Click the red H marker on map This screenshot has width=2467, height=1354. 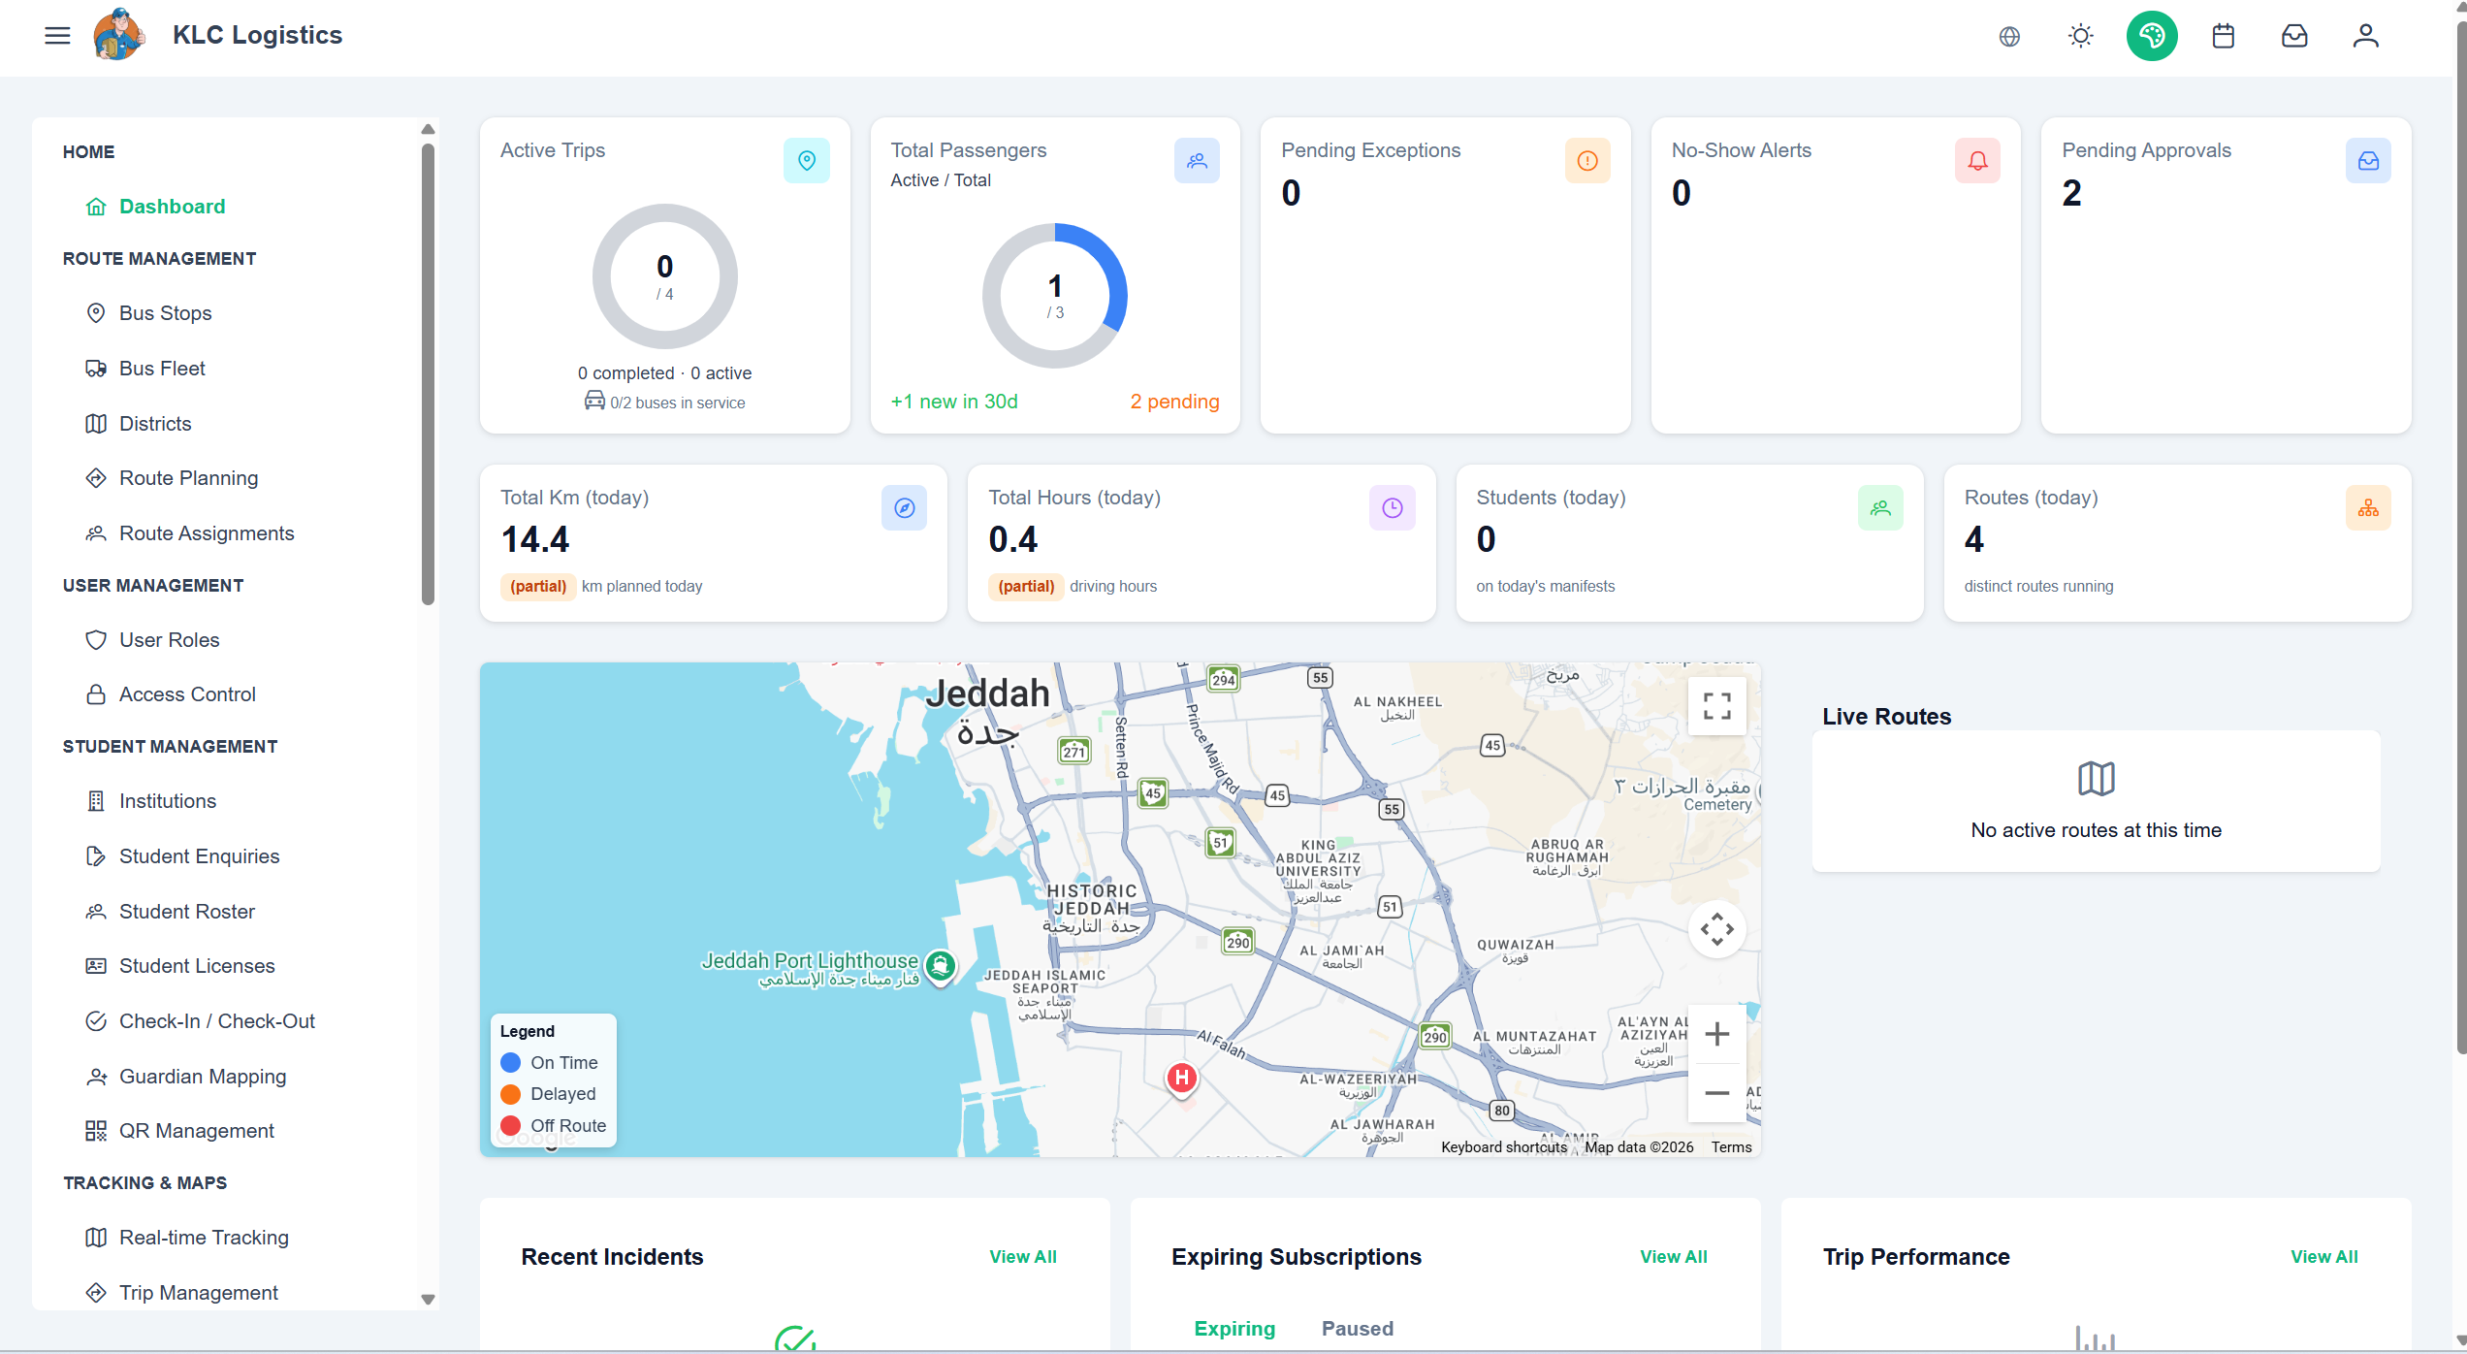tap(1181, 1078)
